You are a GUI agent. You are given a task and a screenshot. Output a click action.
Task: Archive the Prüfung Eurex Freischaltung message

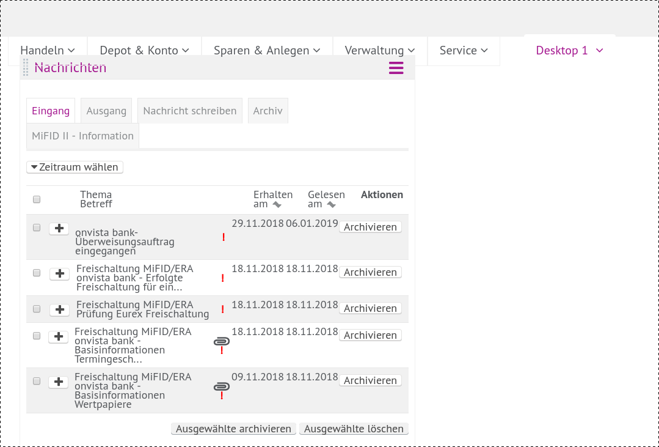[370, 308]
